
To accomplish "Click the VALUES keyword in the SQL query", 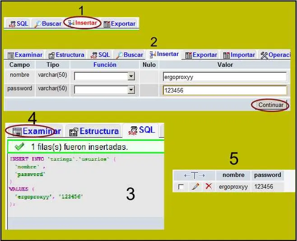I will click(19, 189).
